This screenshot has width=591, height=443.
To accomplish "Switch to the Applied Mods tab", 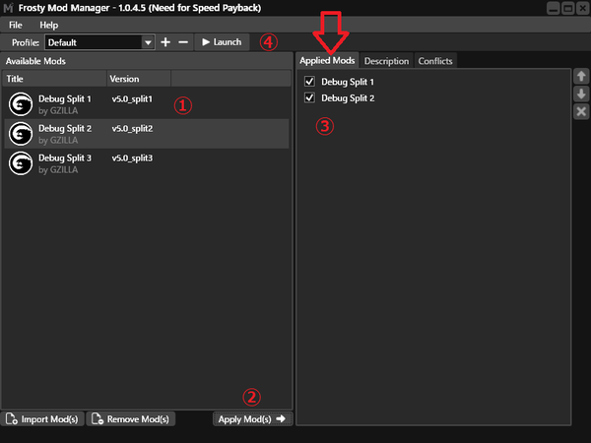I will [327, 61].
